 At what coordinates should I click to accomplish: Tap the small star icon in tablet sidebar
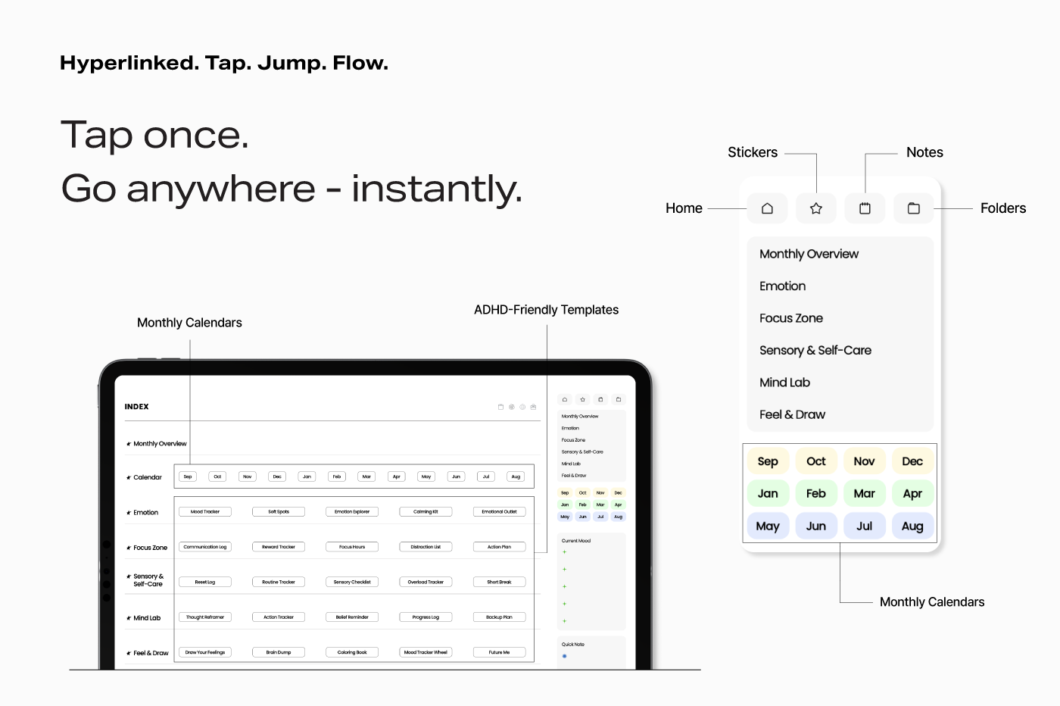582,399
